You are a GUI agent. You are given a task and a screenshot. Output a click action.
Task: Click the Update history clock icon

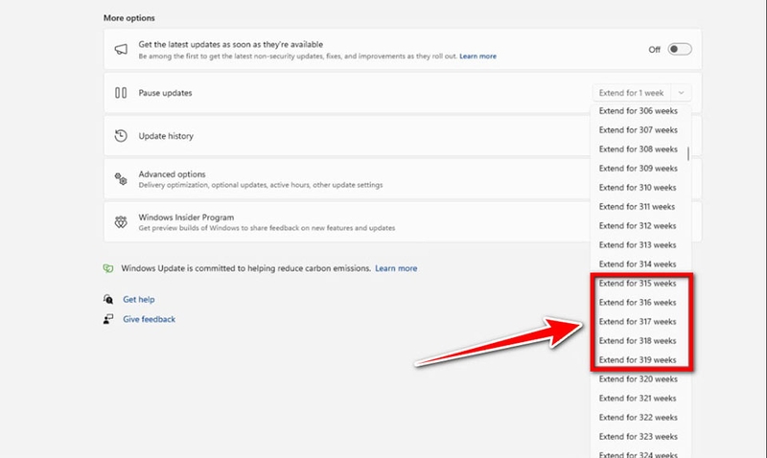coord(121,135)
